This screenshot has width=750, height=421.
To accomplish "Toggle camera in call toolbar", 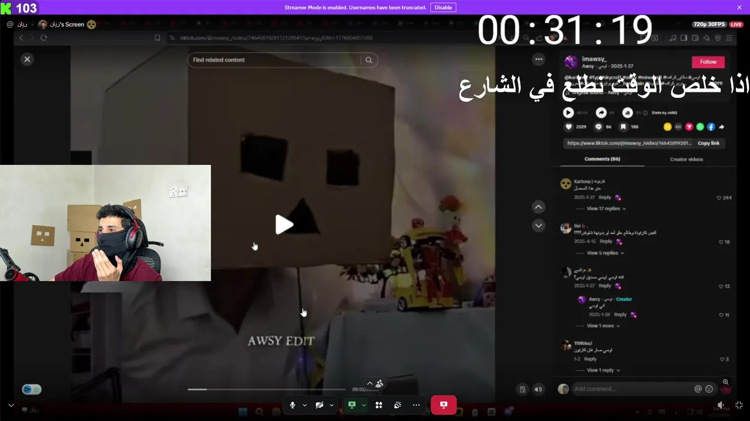I will pyautogui.click(x=319, y=405).
